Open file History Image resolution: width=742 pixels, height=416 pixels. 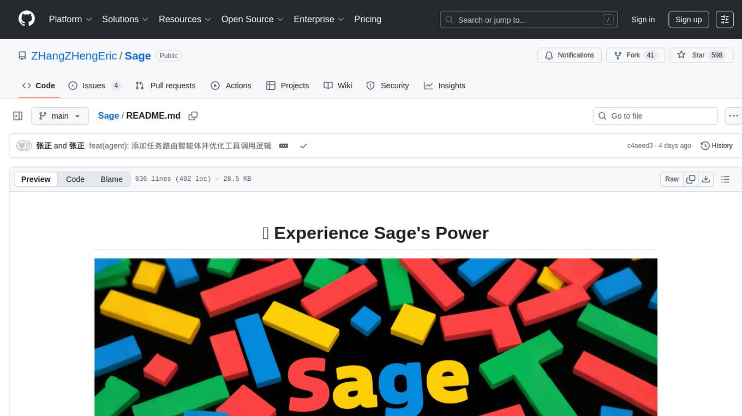[x=716, y=145]
